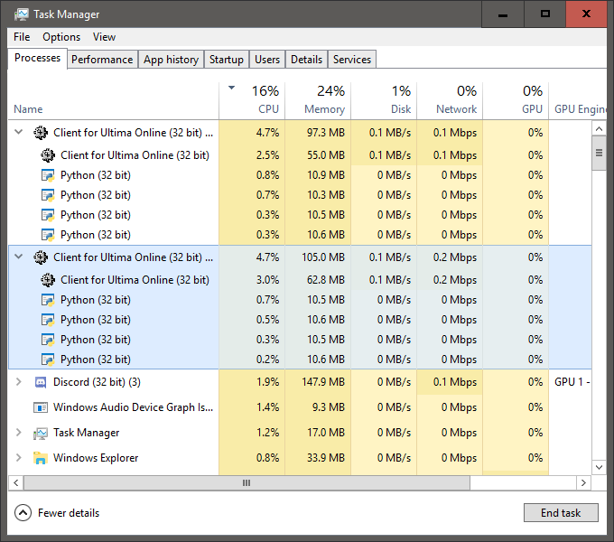Click the Python icon in the 0.5% CPU row
The height and width of the screenshot is (542, 614).
point(48,320)
